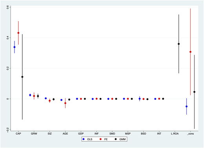204x148 pixels.
Task: Click the L.ROA axis label
Action: coord(175,134)
